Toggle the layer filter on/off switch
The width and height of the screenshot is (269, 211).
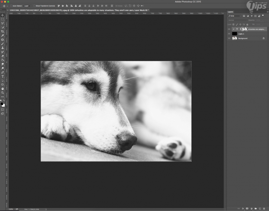pyautogui.click(x=263, y=16)
